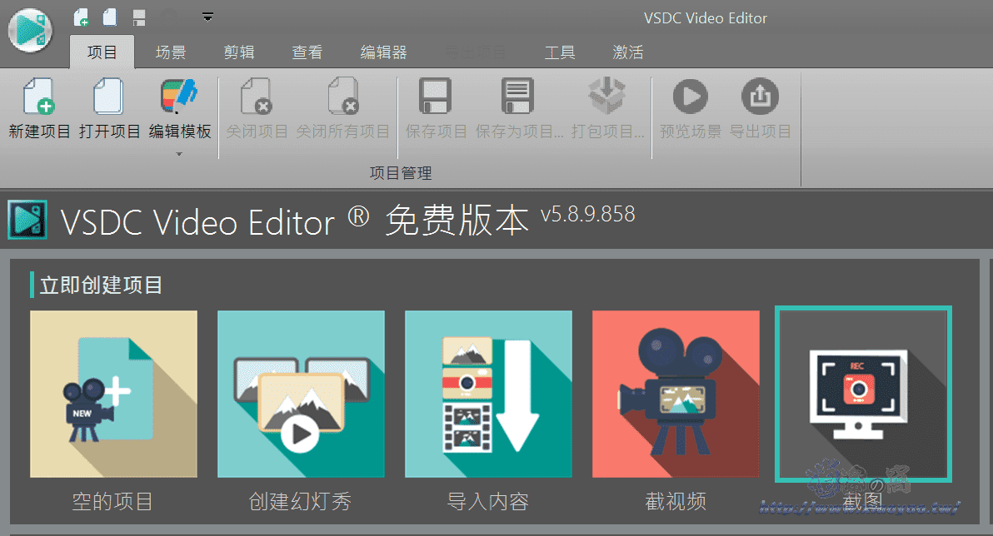Image resolution: width=993 pixels, height=536 pixels.
Task: Click the 截视频 caption text
Action: click(x=676, y=501)
